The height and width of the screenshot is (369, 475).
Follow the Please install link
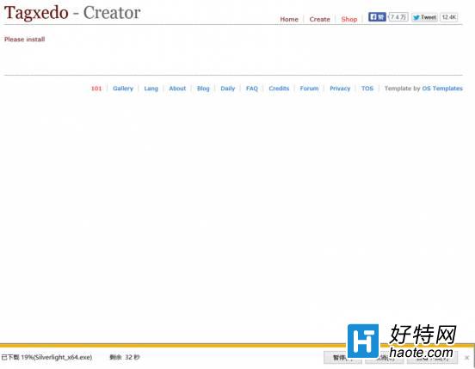pyautogui.click(x=25, y=39)
